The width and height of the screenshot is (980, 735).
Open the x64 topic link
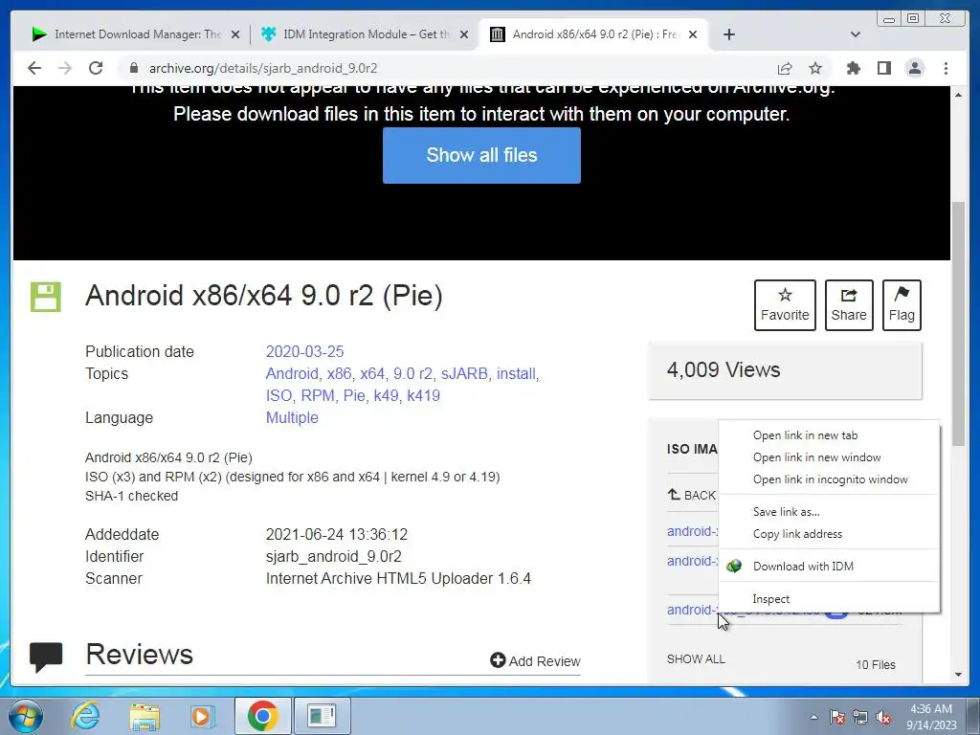(x=372, y=374)
